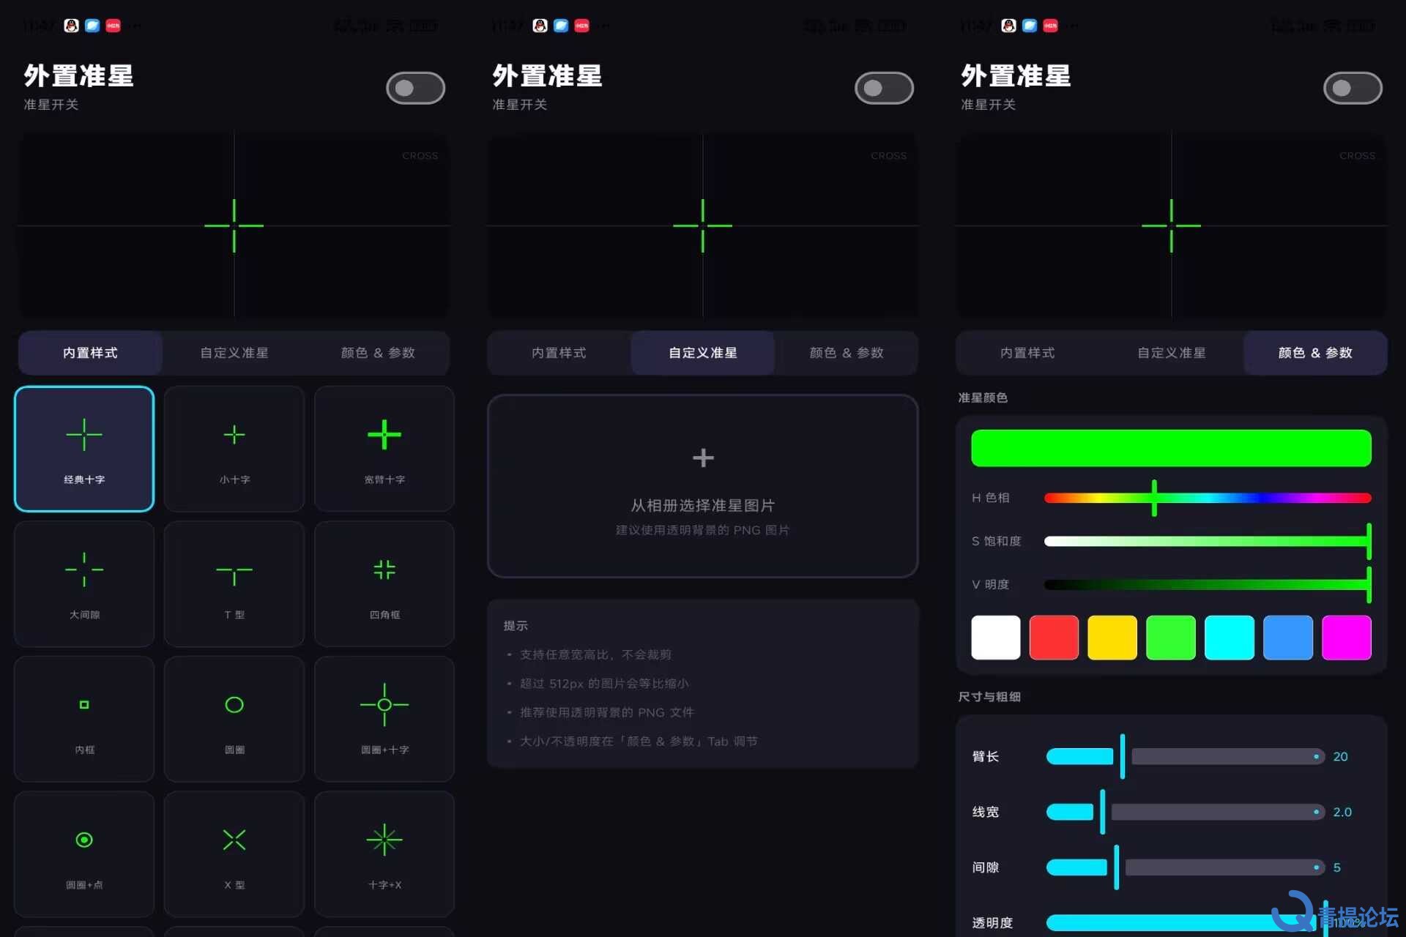Go to 颜色 & 参数 tab in middle screen
1406x937 pixels.
click(847, 353)
